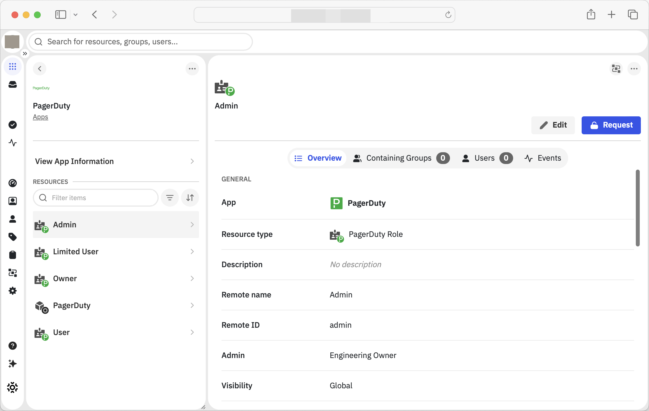Viewport: 649px width, 411px height.
Task: Open the help question mark icon
Action: point(13,346)
